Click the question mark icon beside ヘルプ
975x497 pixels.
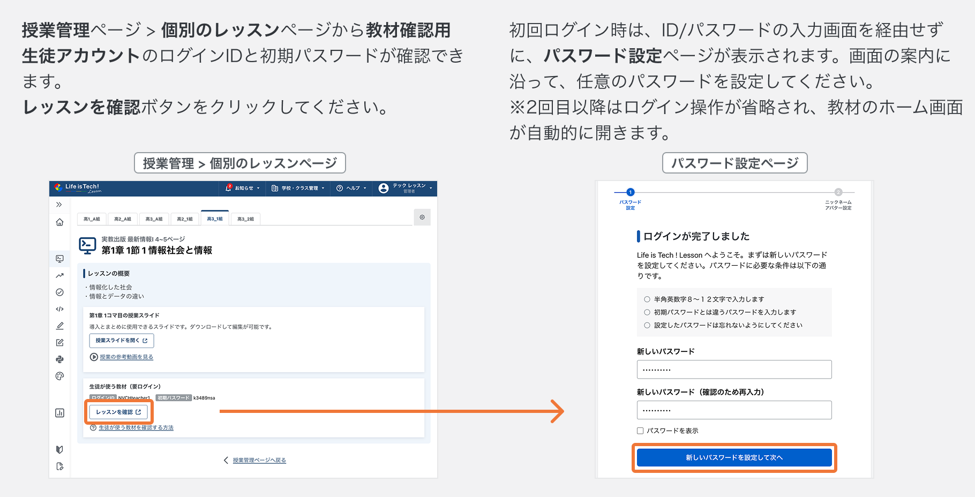(x=340, y=188)
